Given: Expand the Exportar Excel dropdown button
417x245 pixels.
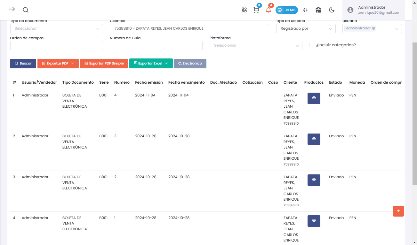Looking at the screenshot, I should click(x=151, y=63).
